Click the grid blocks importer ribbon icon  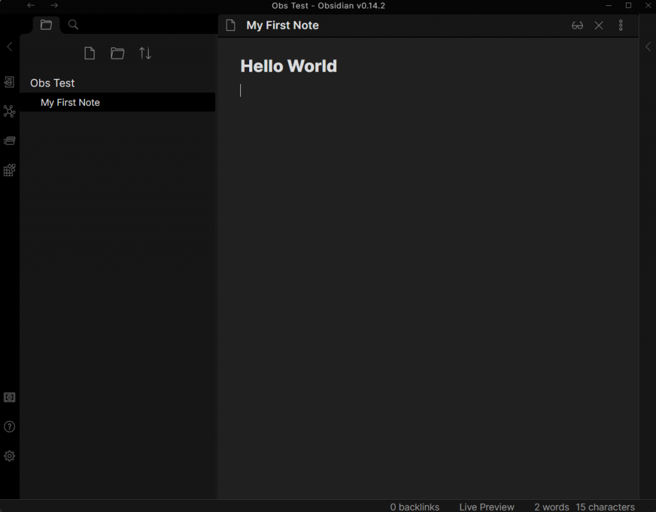pyautogui.click(x=9, y=170)
